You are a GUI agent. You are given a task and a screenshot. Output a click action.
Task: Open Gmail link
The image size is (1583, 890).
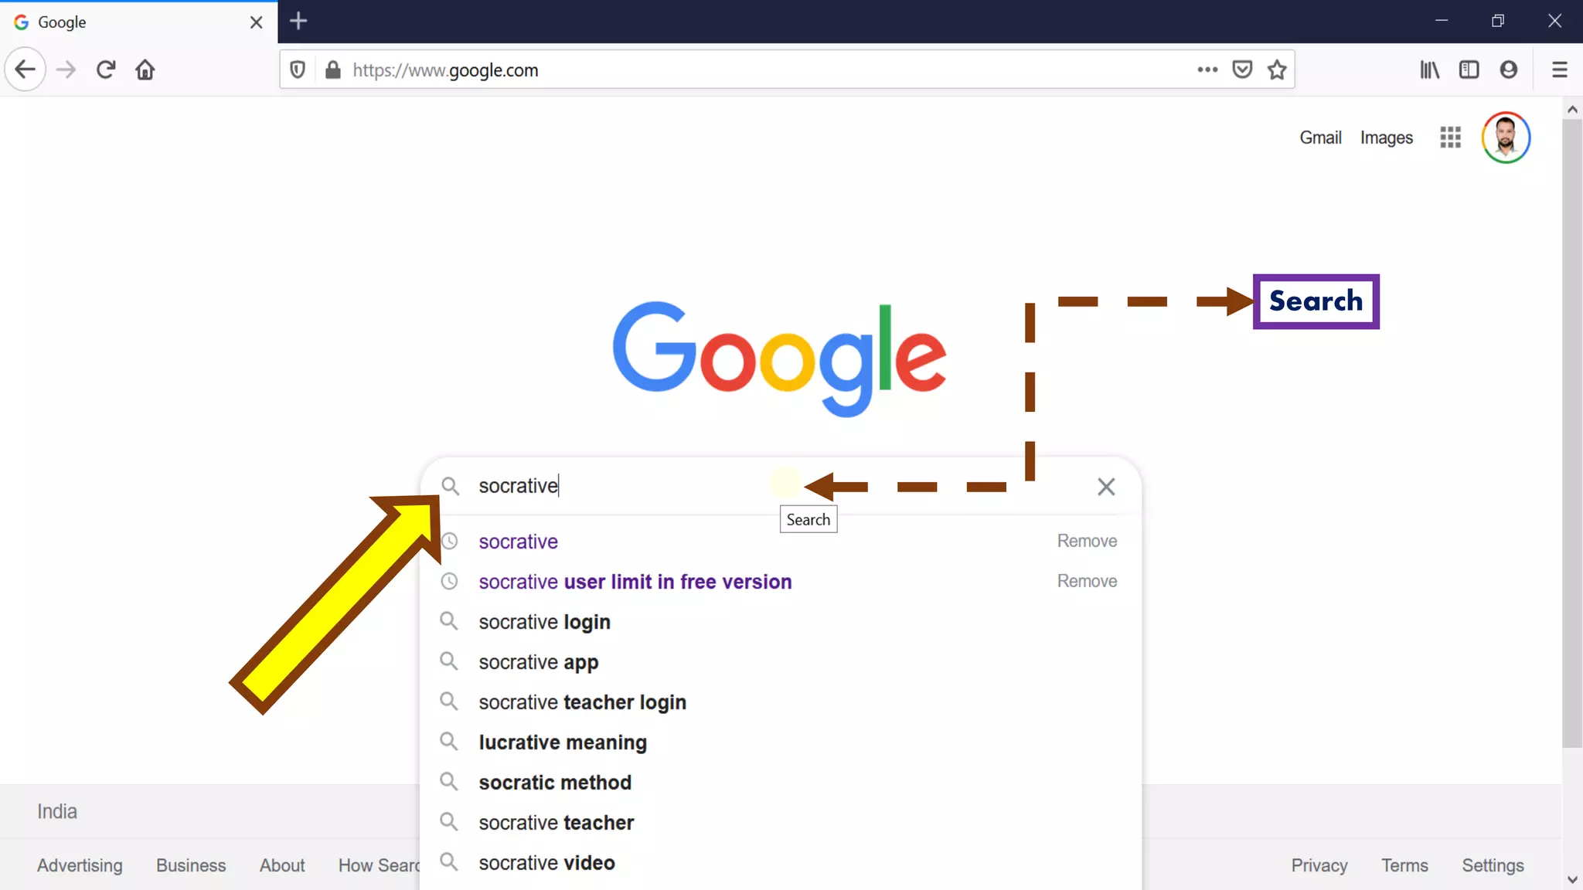[1320, 138]
